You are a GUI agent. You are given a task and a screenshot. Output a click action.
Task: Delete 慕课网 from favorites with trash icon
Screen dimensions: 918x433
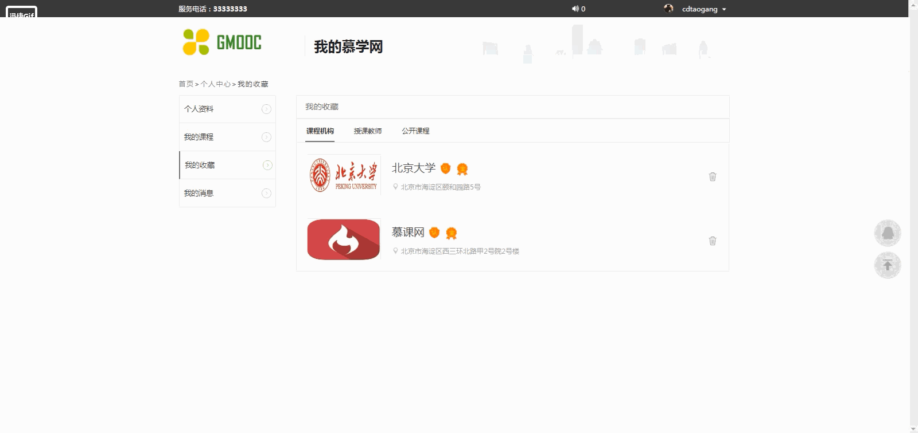[x=713, y=241]
